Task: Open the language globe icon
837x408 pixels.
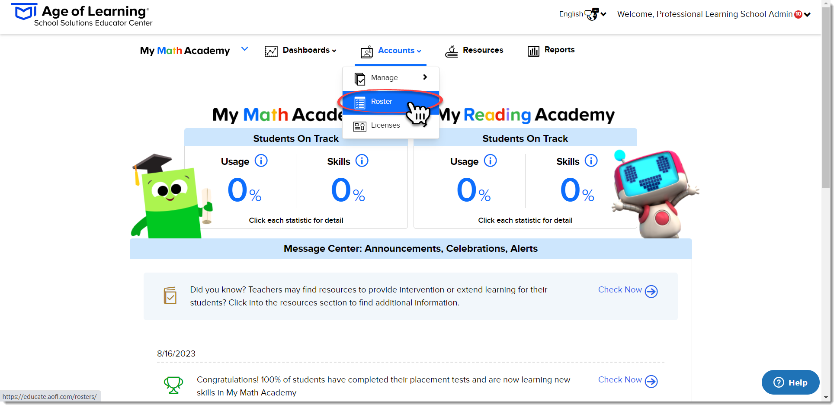Action: click(592, 14)
